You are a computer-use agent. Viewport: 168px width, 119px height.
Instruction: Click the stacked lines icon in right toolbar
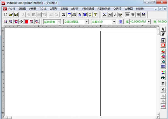pos(163,84)
